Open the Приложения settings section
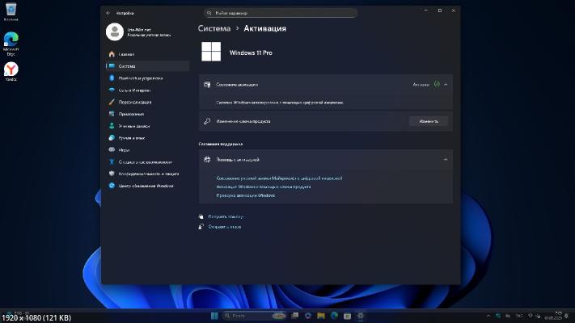575x323 pixels. coord(131,114)
